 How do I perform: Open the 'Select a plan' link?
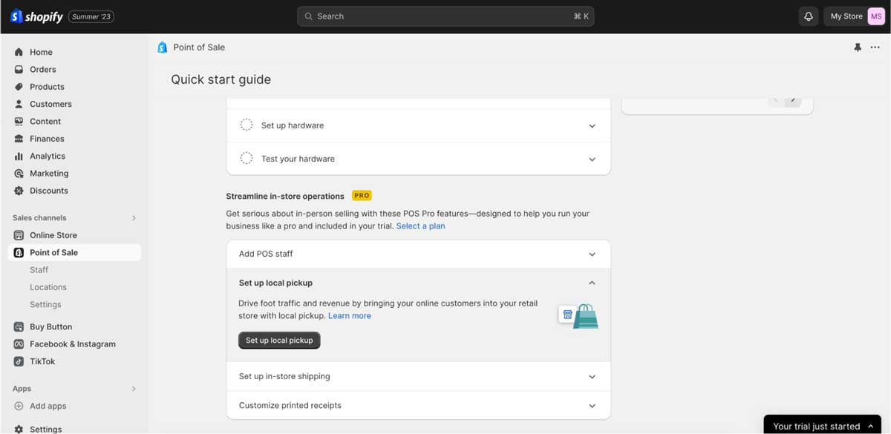click(421, 226)
